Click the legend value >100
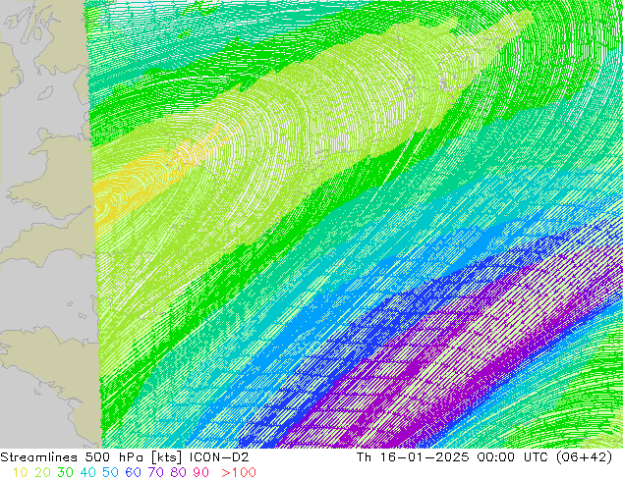This screenshot has height=481, width=623. (239, 473)
